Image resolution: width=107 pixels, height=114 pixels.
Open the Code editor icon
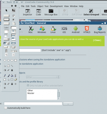[x=38, y=13]
